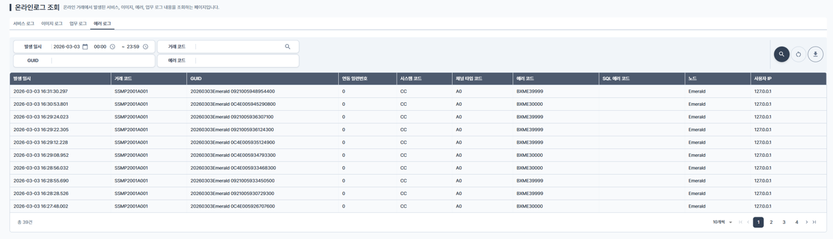Select the 에러 로그 tab
This screenshot has width=833, height=239.
(103, 24)
